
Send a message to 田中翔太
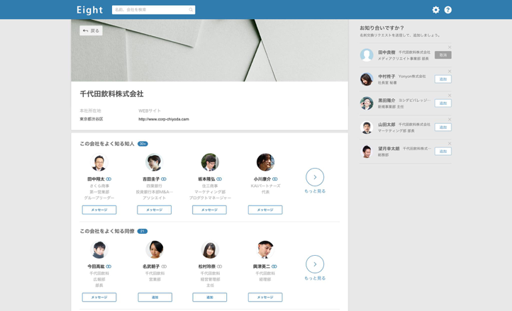tap(99, 210)
